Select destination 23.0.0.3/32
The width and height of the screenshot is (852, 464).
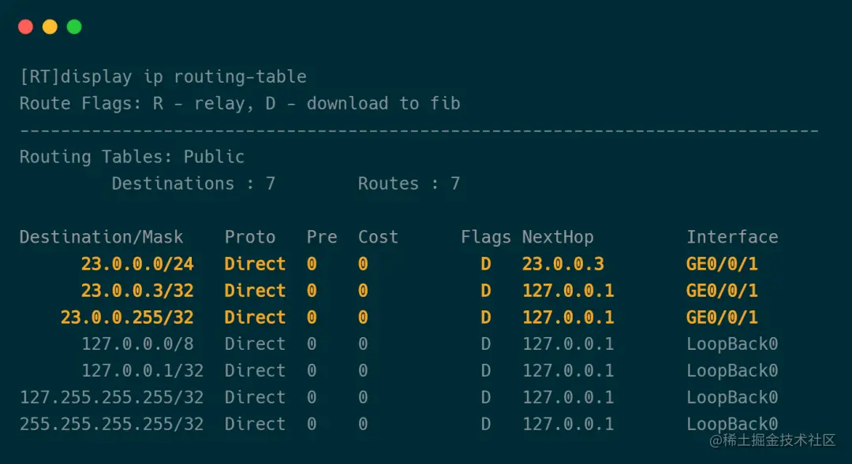pyautogui.click(x=137, y=291)
